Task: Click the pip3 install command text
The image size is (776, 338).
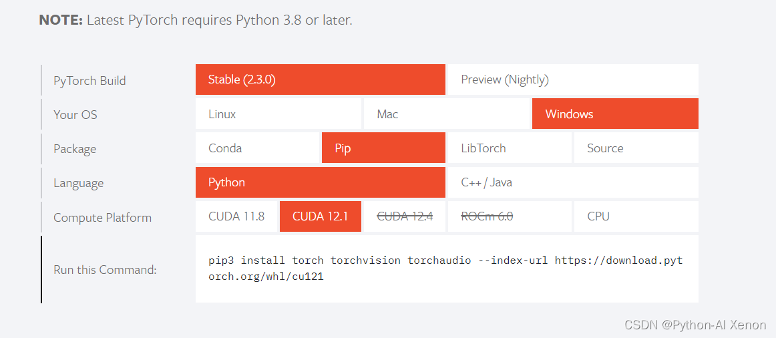Action: coord(445,269)
